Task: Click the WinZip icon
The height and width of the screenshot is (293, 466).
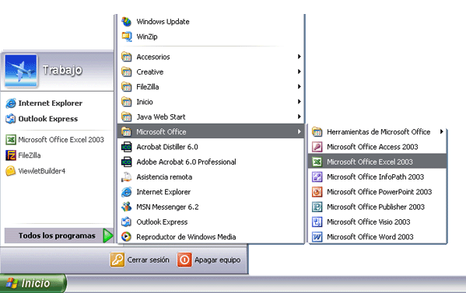Action: click(x=127, y=37)
